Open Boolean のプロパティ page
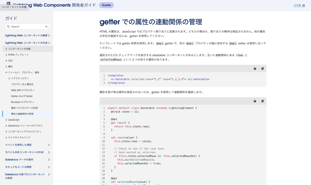This screenshot has width=311, height=185. point(23,102)
